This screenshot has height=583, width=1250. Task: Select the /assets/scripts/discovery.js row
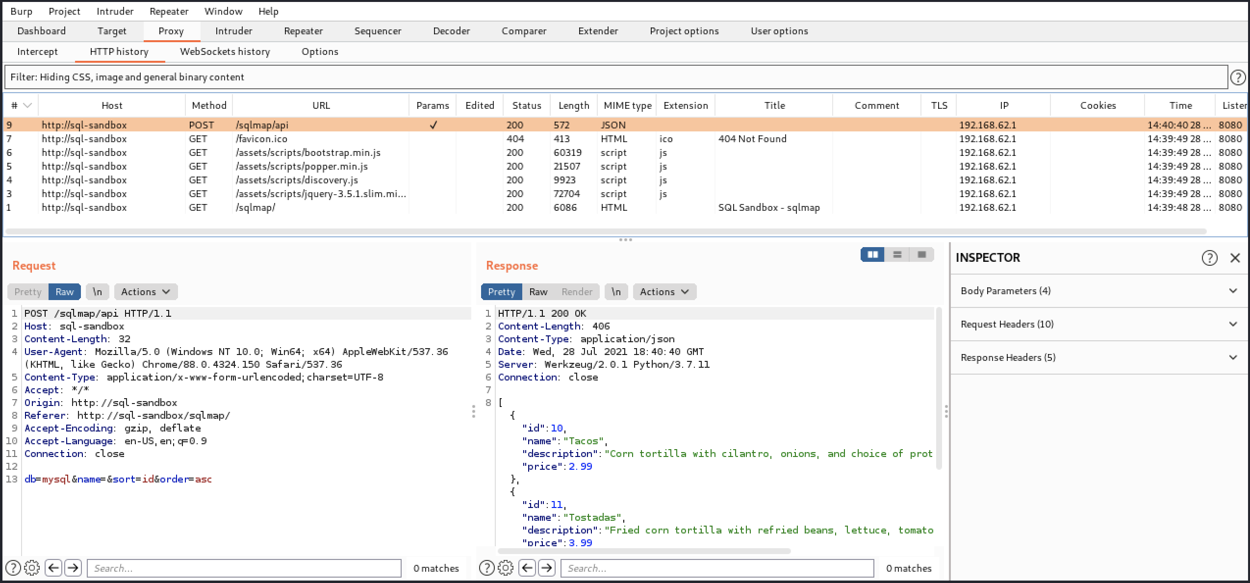pyautogui.click(x=625, y=180)
